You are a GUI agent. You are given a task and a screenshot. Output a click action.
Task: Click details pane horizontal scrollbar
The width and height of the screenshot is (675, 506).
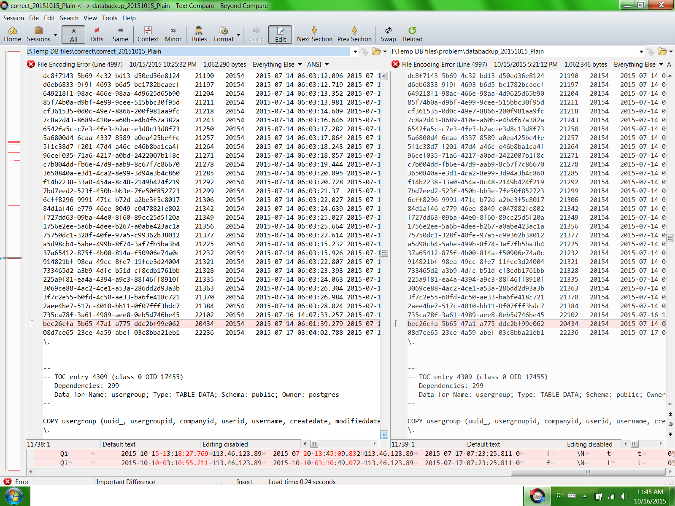click(588, 471)
